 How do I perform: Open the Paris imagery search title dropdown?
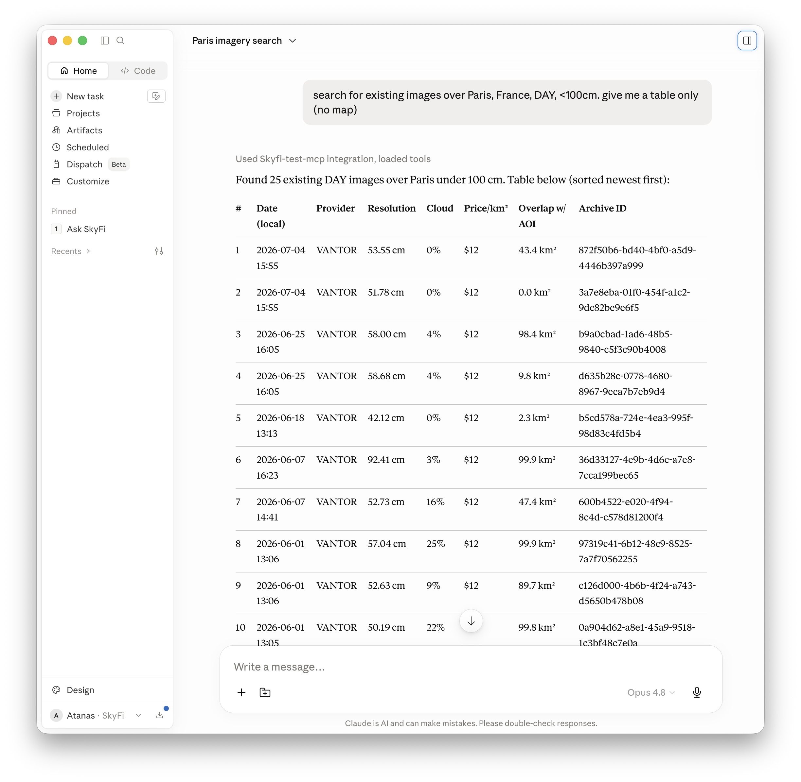pyautogui.click(x=244, y=40)
